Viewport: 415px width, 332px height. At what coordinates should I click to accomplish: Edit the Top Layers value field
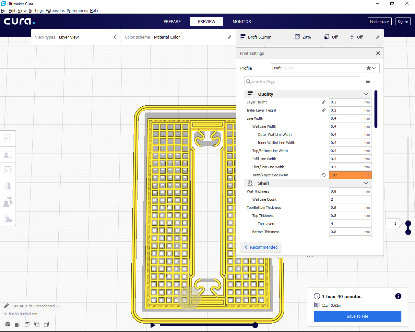pos(350,224)
